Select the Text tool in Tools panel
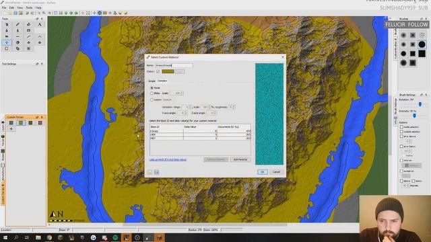Screen dimensions: 431x242 pos(40,24)
